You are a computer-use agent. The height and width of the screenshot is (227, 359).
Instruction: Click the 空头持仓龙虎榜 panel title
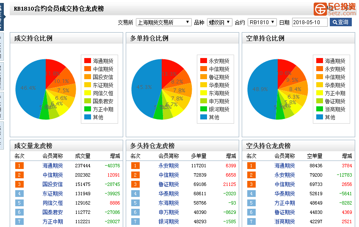[268, 146]
